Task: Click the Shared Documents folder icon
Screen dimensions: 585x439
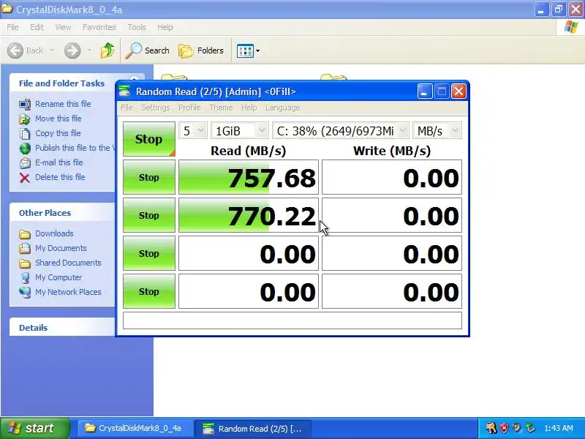Action: coord(25,263)
